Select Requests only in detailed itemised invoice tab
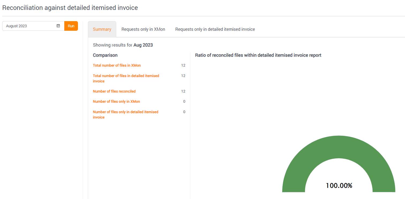Screen dimensions: 405x199 215,29
